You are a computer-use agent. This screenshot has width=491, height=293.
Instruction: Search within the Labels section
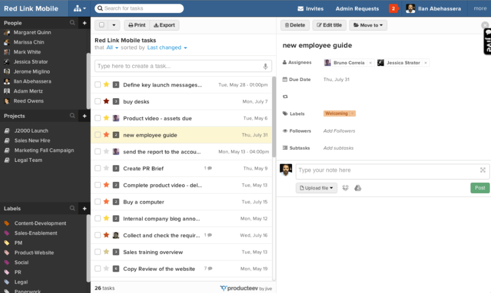72,208
